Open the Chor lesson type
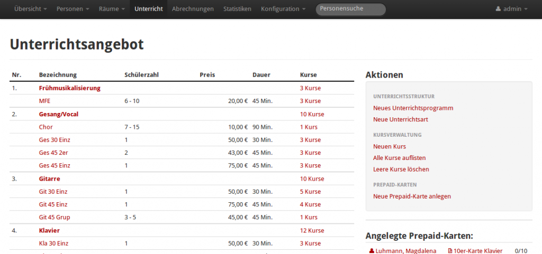This screenshot has width=542, height=254. click(46, 127)
